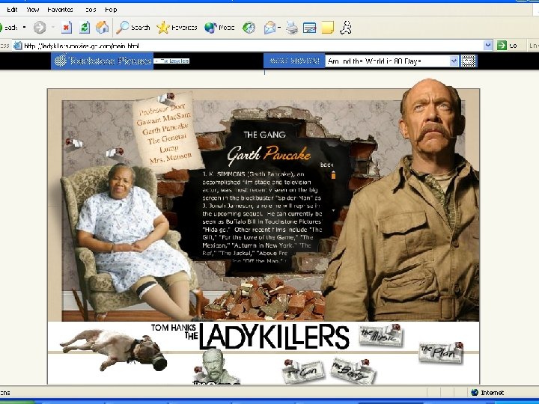Open the Edit menu
The image size is (539, 404).
point(13,10)
